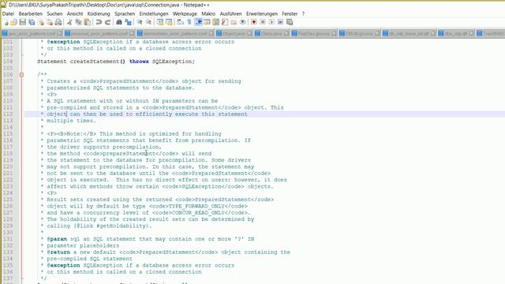The height and width of the screenshot is (284, 505).
Task: Open the Einstellungen menu
Action: [154, 14]
